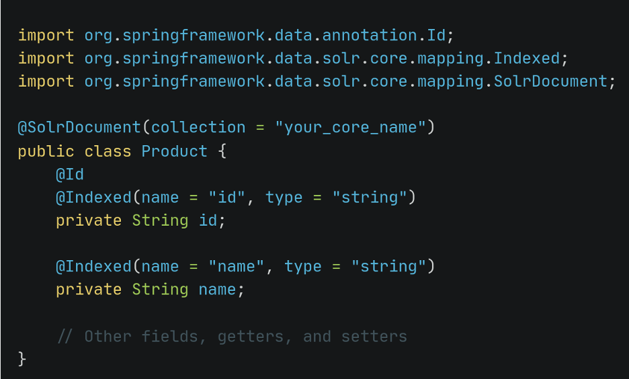Click the public keyword
The height and width of the screenshot is (379, 629).
[x=46, y=152]
